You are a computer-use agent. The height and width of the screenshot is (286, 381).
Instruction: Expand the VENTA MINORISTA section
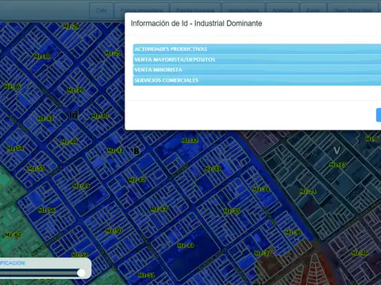click(257, 70)
